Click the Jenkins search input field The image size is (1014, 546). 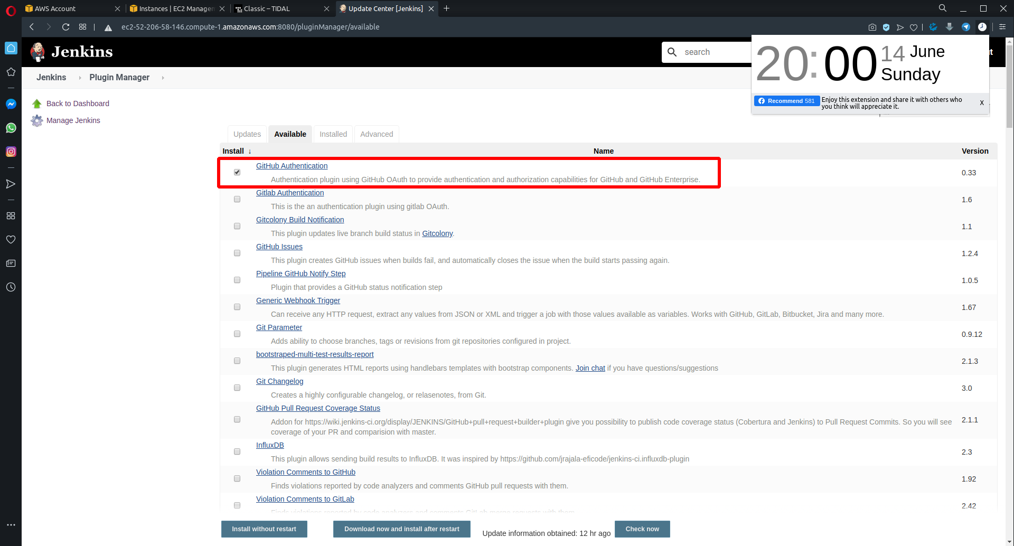(708, 52)
